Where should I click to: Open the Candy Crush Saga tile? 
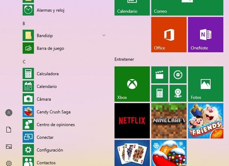click(169, 153)
